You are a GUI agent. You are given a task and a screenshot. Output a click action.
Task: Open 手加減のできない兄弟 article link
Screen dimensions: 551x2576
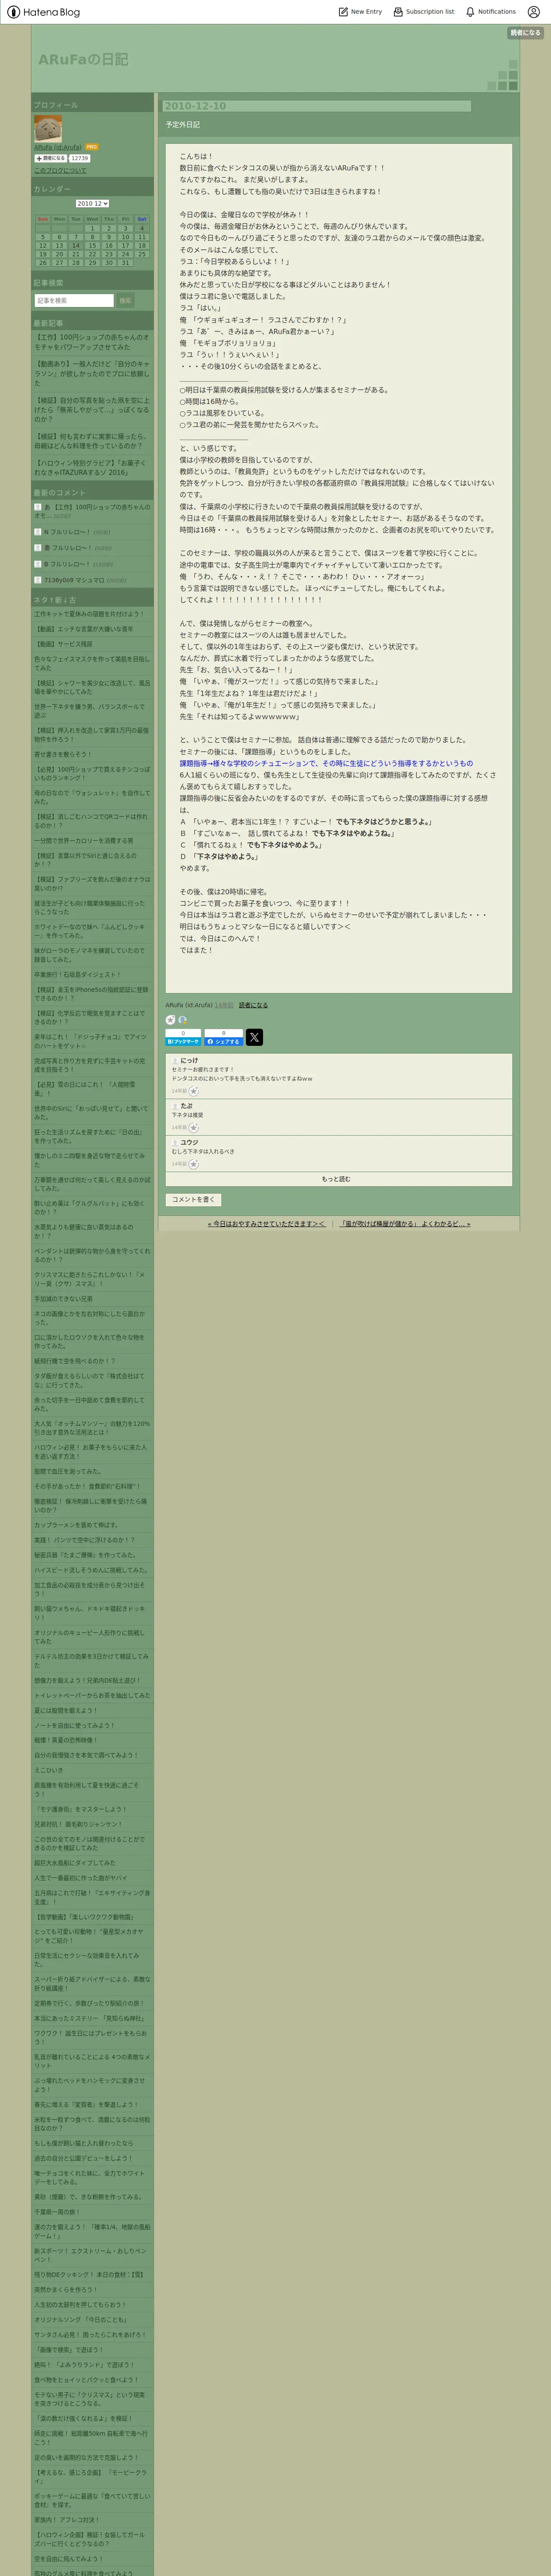tap(64, 1299)
